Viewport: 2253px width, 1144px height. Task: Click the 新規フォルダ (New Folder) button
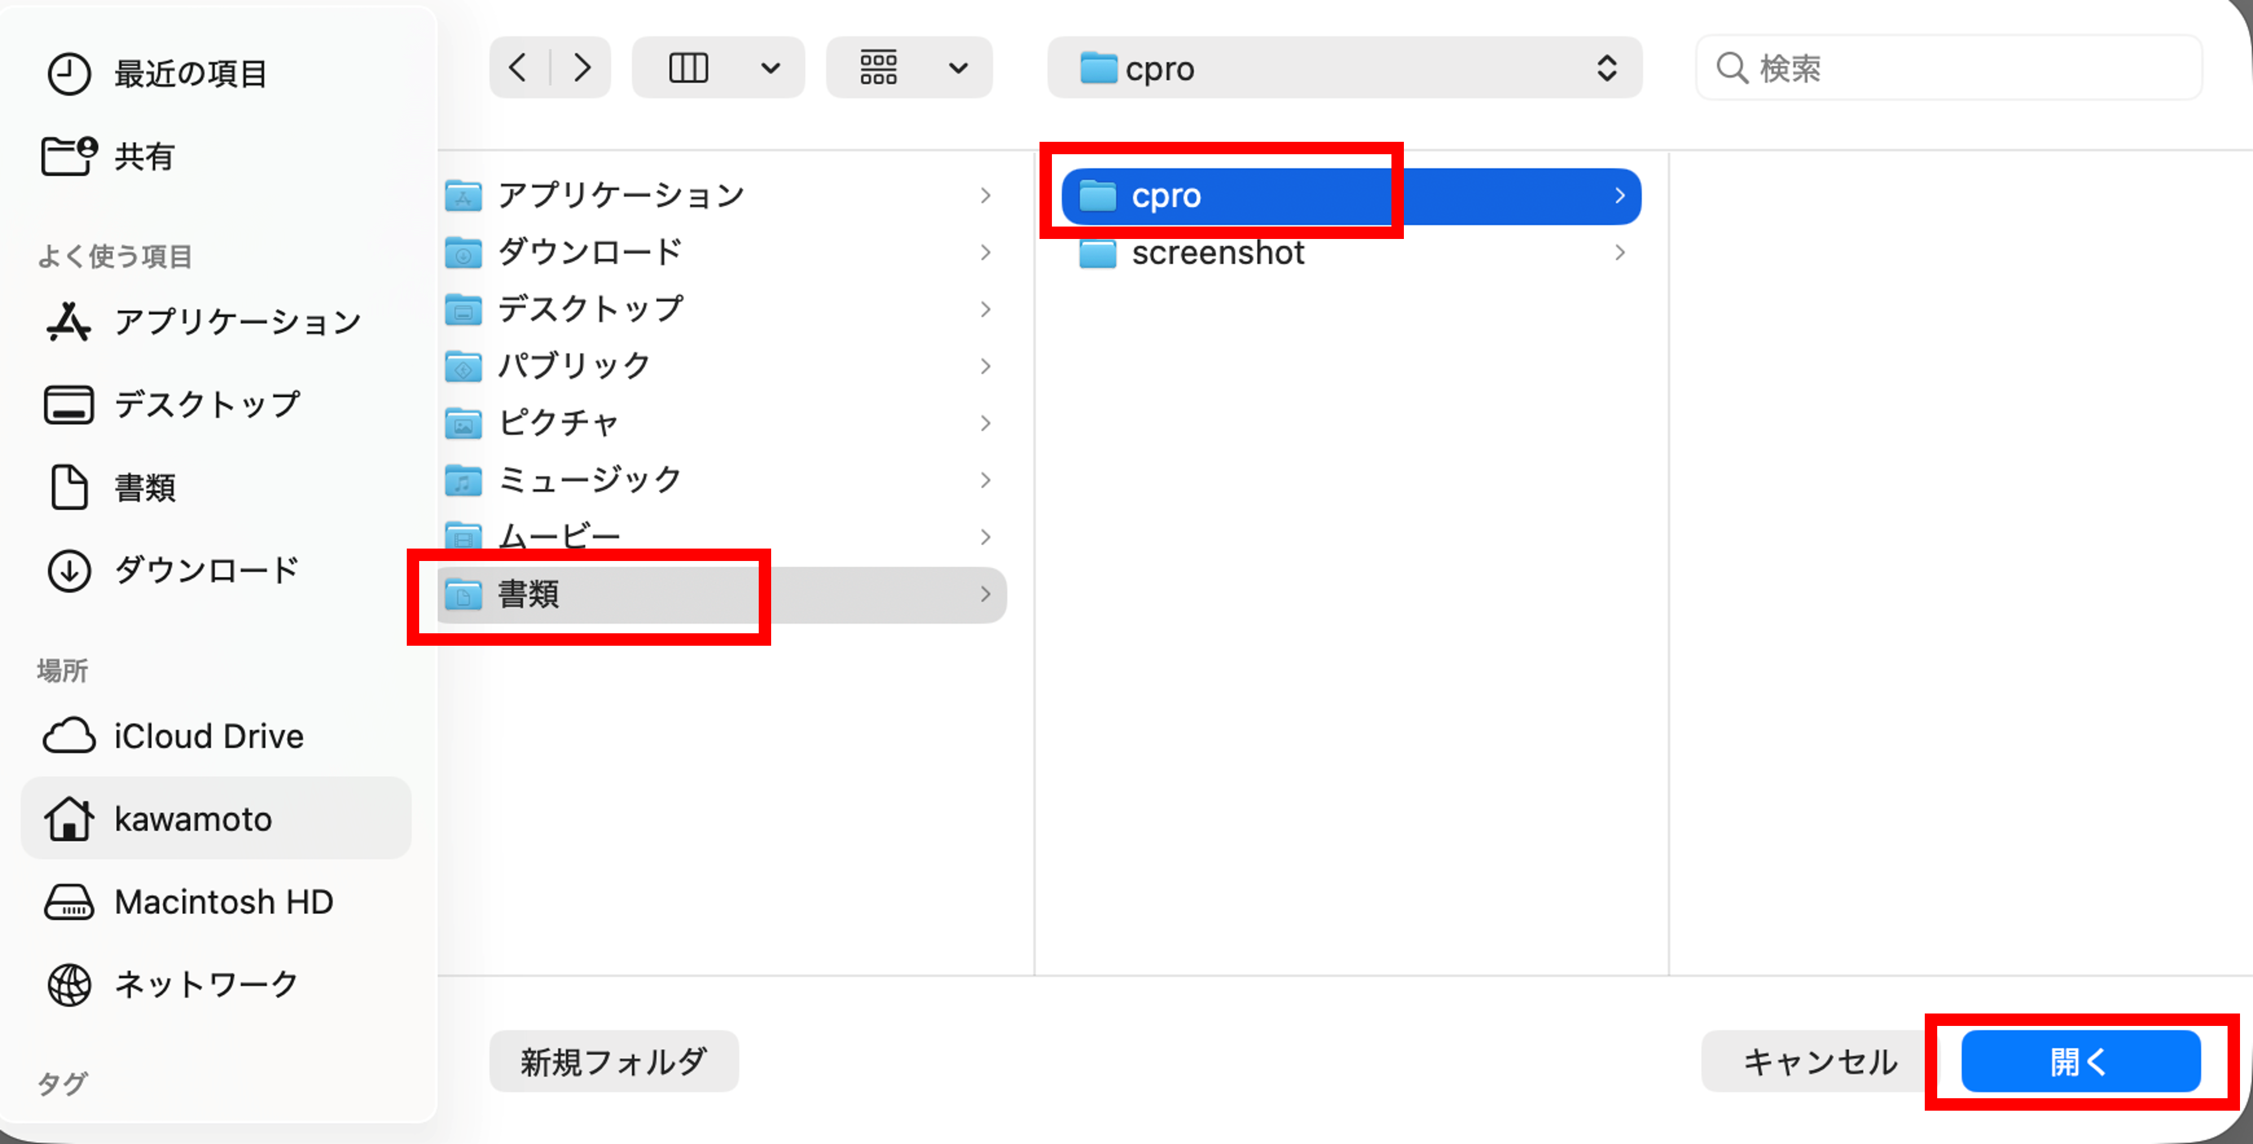pyautogui.click(x=614, y=1061)
